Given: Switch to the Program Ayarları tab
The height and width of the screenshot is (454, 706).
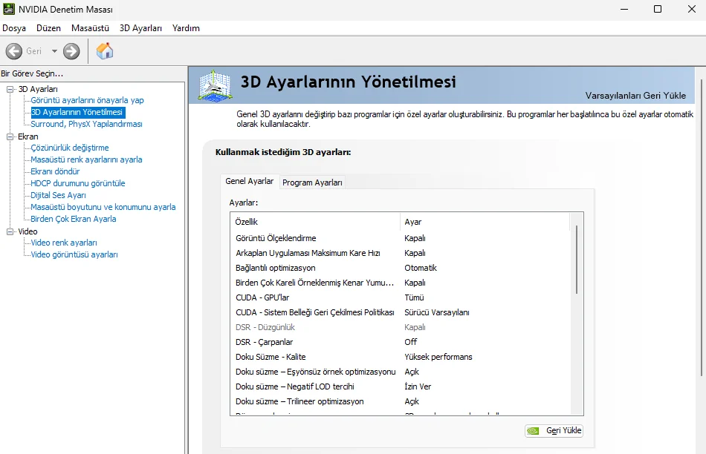Looking at the screenshot, I should click(312, 182).
